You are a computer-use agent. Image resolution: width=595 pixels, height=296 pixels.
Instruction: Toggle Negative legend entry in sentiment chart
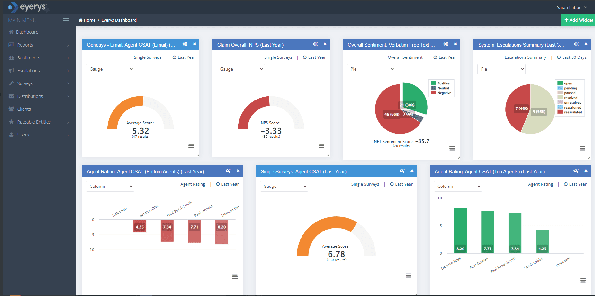pyautogui.click(x=444, y=93)
